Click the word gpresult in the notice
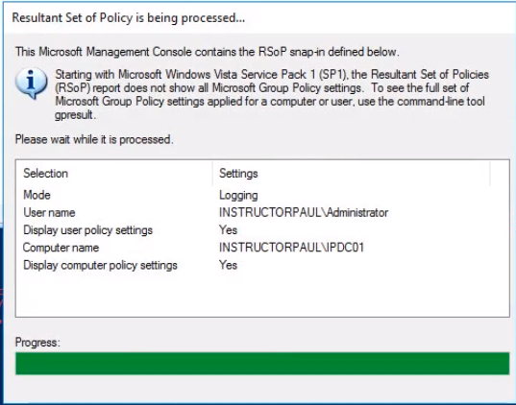The height and width of the screenshot is (405, 516). point(75,115)
